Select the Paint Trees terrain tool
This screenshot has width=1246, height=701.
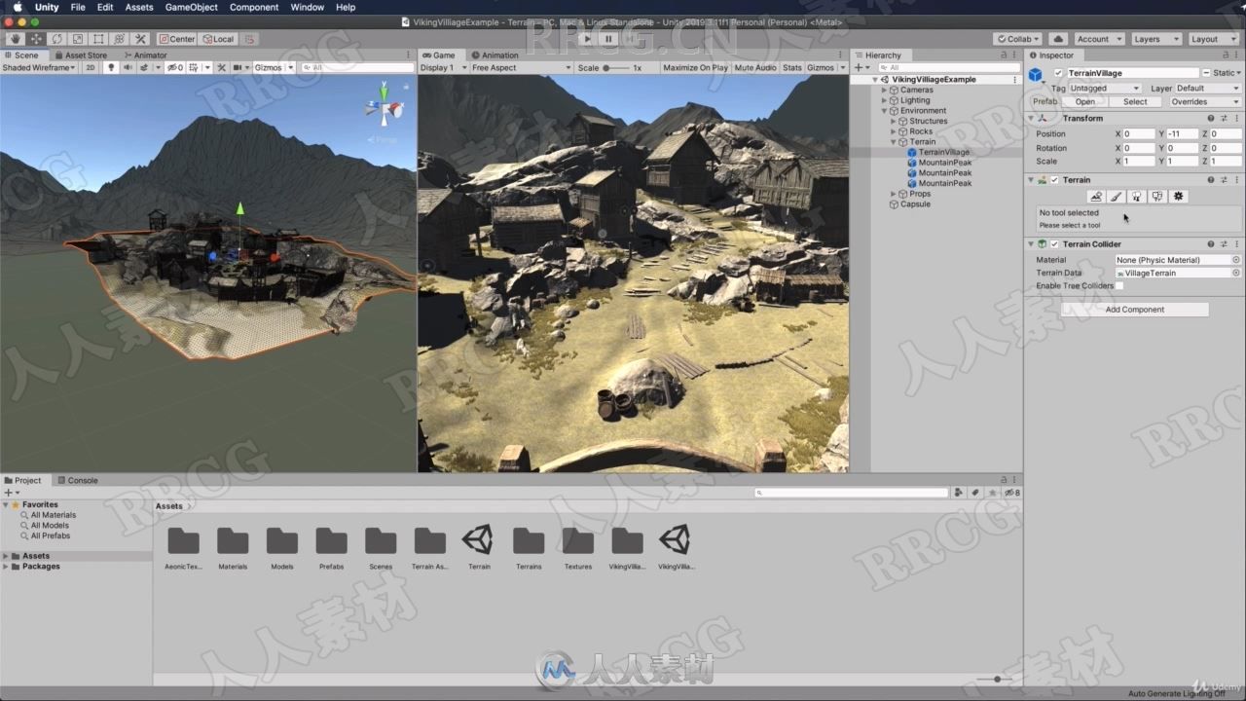coord(1137,197)
